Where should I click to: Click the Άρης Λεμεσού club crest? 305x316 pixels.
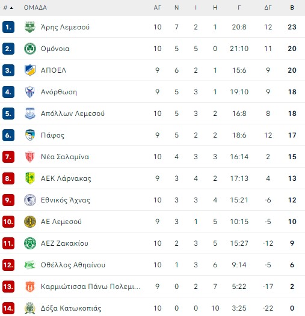(30, 27)
